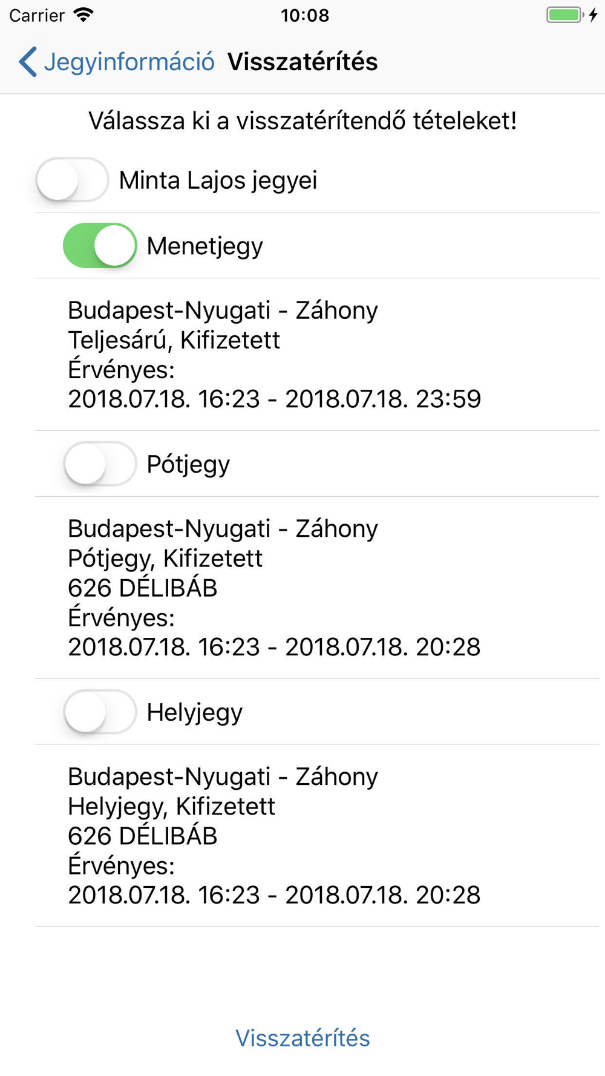Tap the Visszatérítés button at bottom
Image resolution: width=605 pixels, height=1076 pixels.
pos(302,1038)
